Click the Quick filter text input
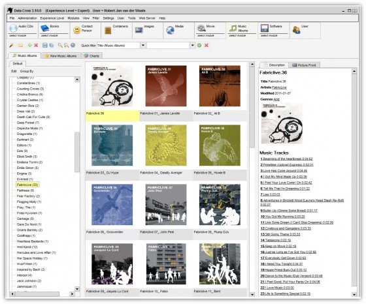The image size is (366, 304). tap(168, 45)
